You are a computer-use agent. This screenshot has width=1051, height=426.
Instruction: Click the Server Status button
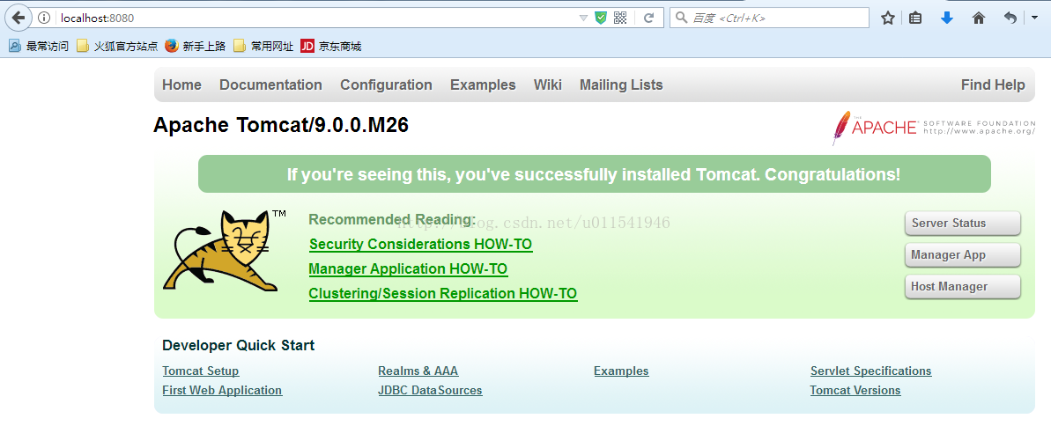pyautogui.click(x=963, y=224)
